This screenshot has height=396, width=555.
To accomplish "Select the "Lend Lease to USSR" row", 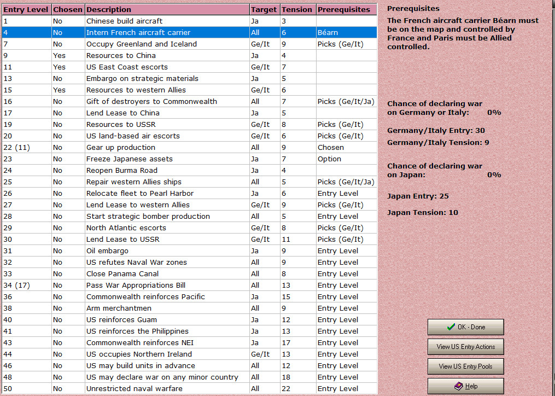I will point(189,240).
